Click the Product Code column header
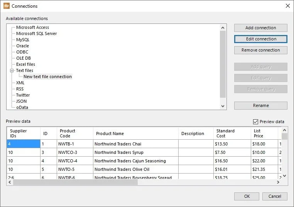The height and width of the screenshot is (207, 294). tap(75, 134)
